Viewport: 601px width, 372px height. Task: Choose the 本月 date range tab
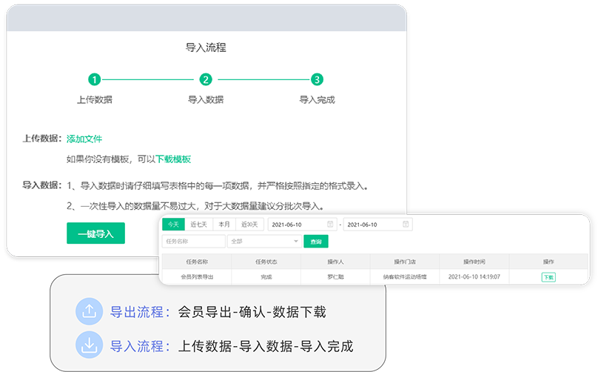pyautogui.click(x=224, y=225)
